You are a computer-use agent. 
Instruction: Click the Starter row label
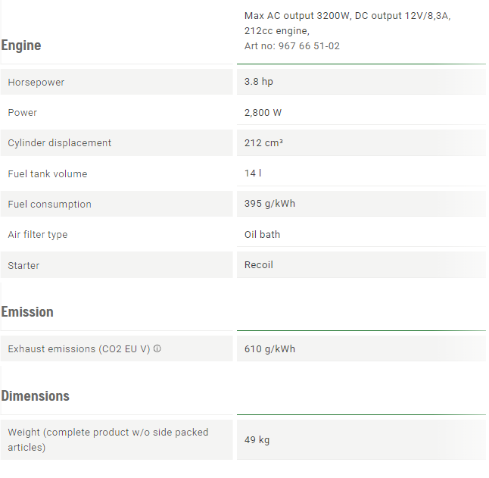(x=23, y=265)
